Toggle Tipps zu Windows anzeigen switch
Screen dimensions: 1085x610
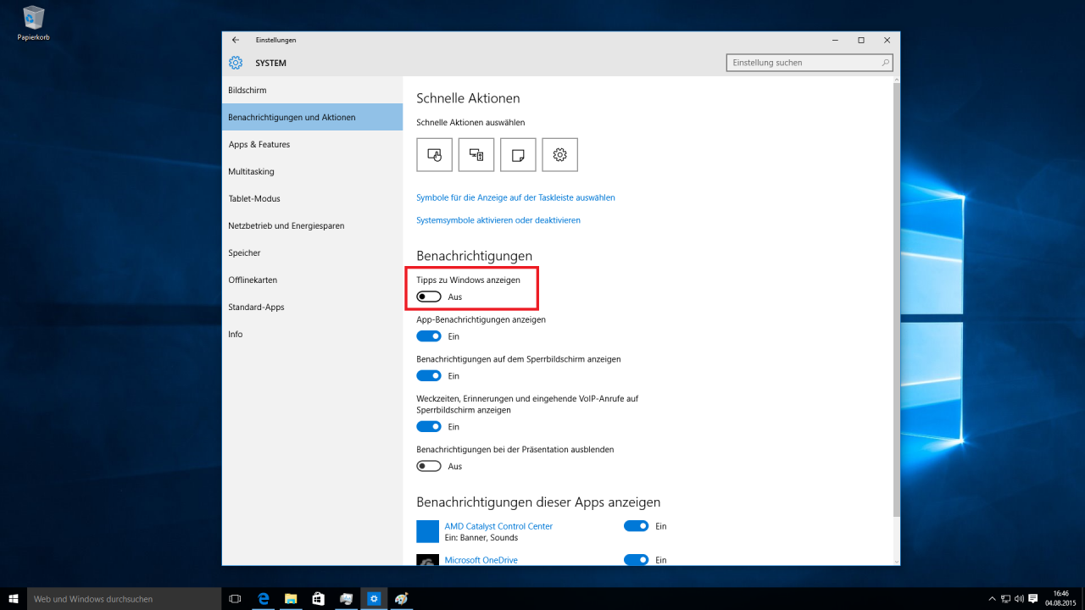tap(429, 297)
